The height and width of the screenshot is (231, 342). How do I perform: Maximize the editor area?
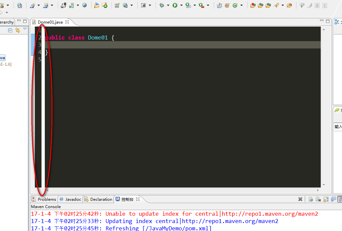point(328,21)
